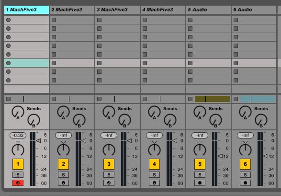Arm track 5 Audio record button

200,183
